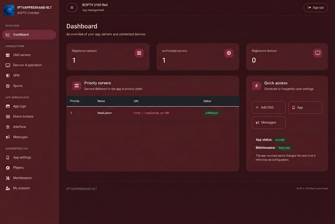Image resolution: width=335 pixels, height=224 pixels.
Task: Click the My account user icon
Action: click(8, 188)
